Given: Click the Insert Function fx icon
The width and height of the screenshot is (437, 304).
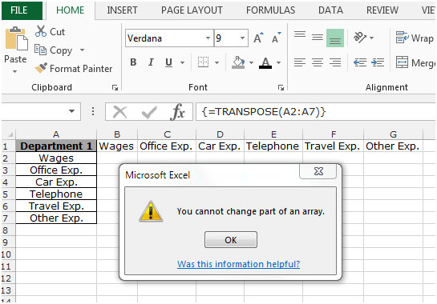Looking at the screenshot, I should coord(177,112).
